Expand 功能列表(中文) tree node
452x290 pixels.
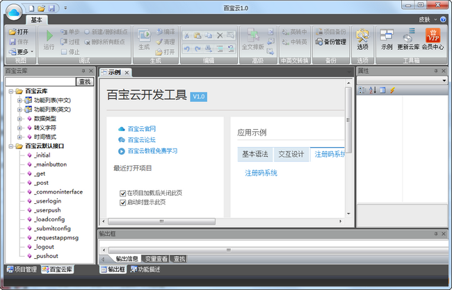click(19, 101)
